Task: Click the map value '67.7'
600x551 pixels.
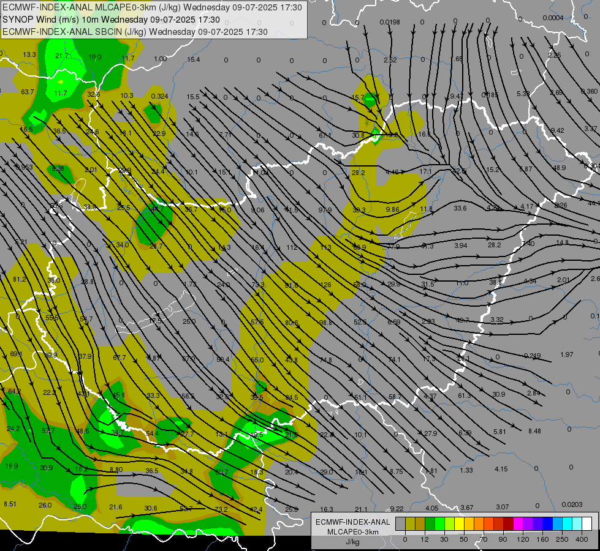Action: click(120, 358)
